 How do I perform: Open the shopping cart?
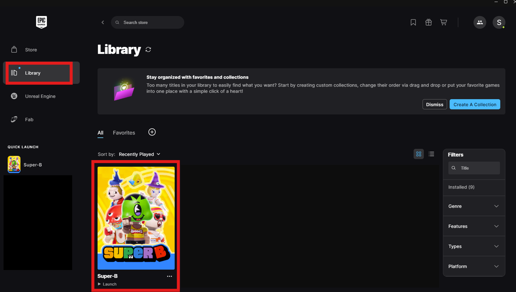444,22
